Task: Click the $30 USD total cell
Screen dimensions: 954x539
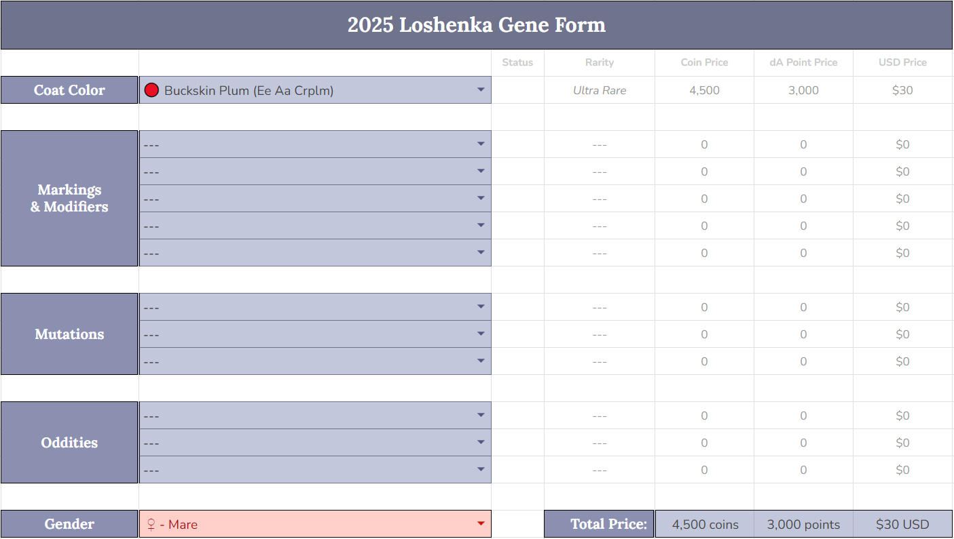Action: click(x=902, y=524)
